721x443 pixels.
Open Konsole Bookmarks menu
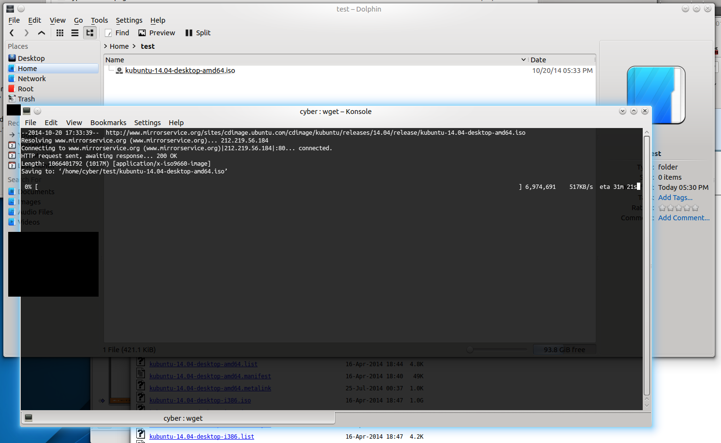pyautogui.click(x=108, y=123)
